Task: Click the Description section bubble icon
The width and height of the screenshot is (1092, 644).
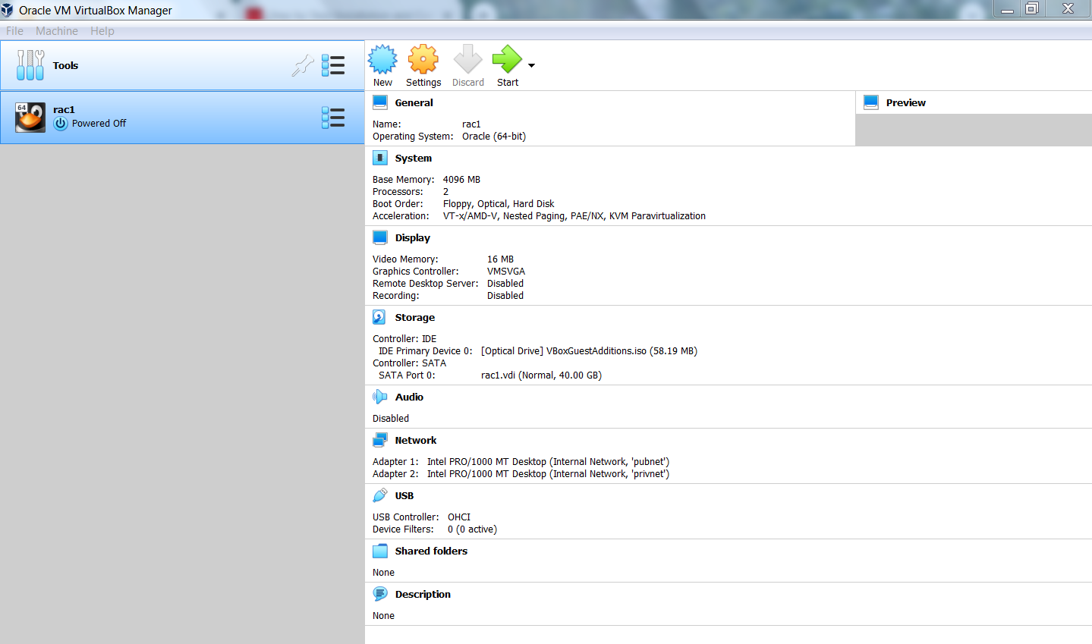Action: [380, 594]
